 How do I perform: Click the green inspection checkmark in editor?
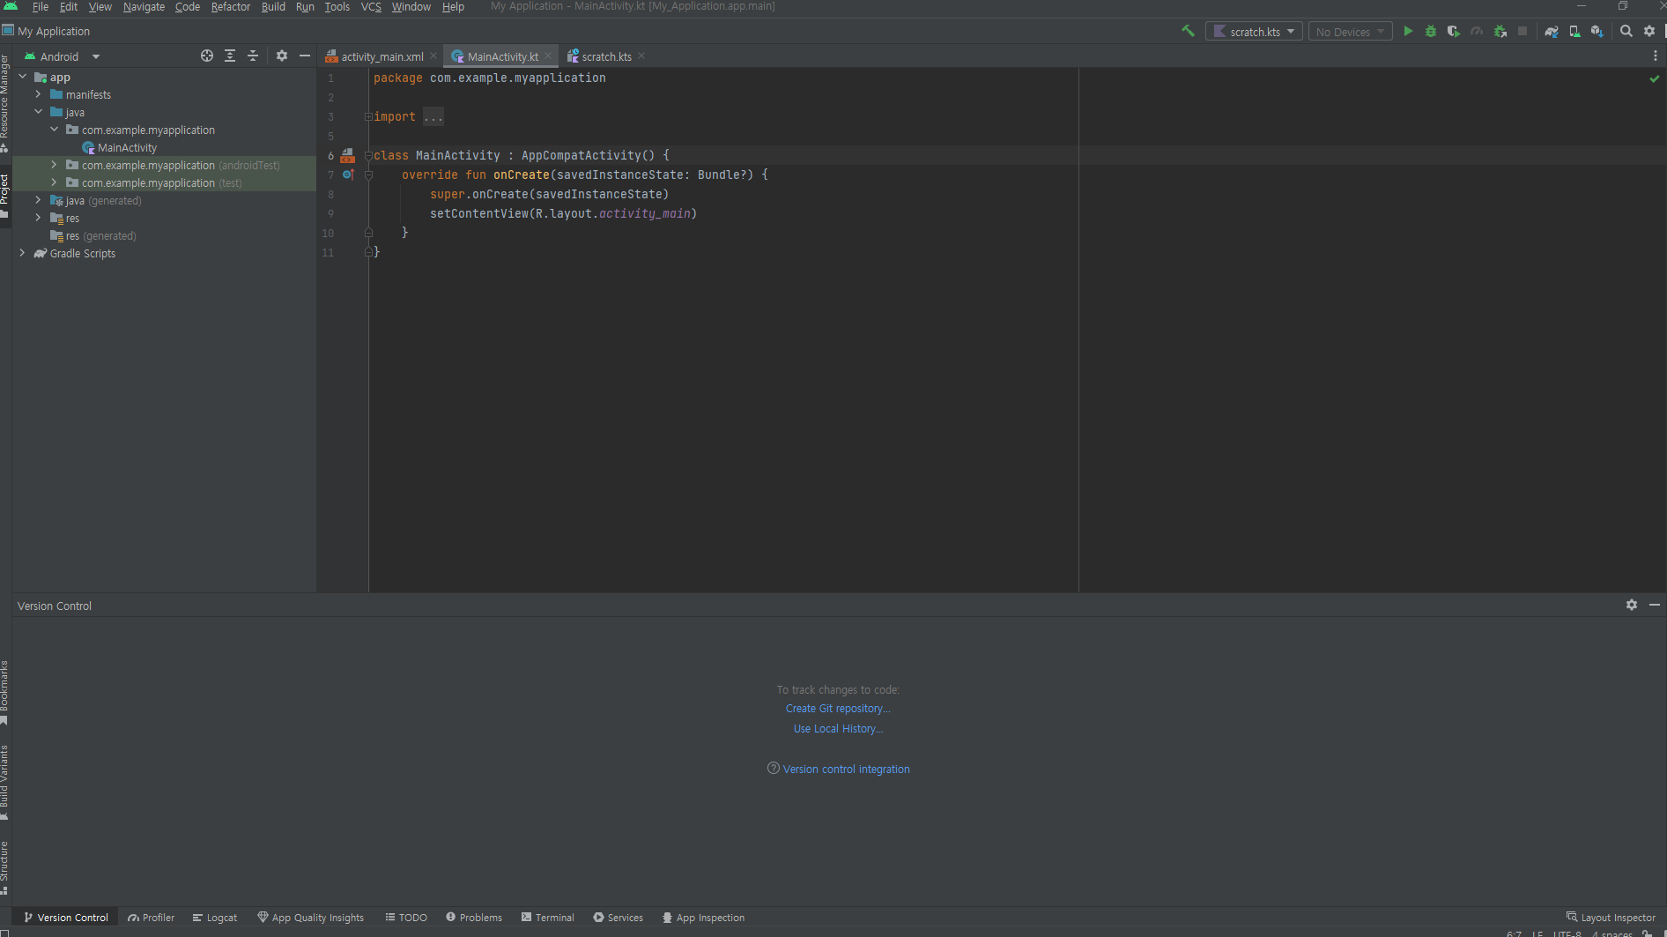point(1655,78)
